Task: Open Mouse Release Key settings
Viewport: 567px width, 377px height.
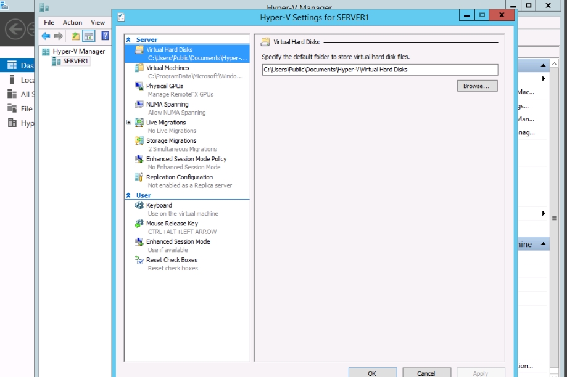Action: point(172,224)
